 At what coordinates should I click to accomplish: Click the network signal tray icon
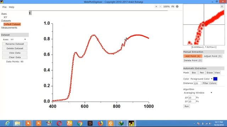pyautogui.click(x=206, y=123)
